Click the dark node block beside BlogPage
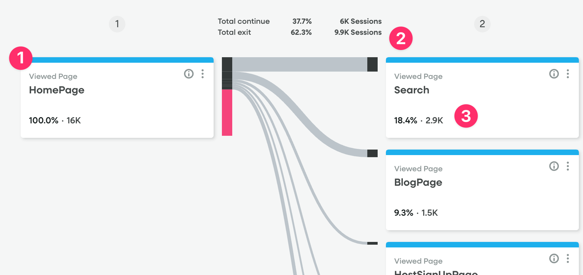 pos(372,153)
